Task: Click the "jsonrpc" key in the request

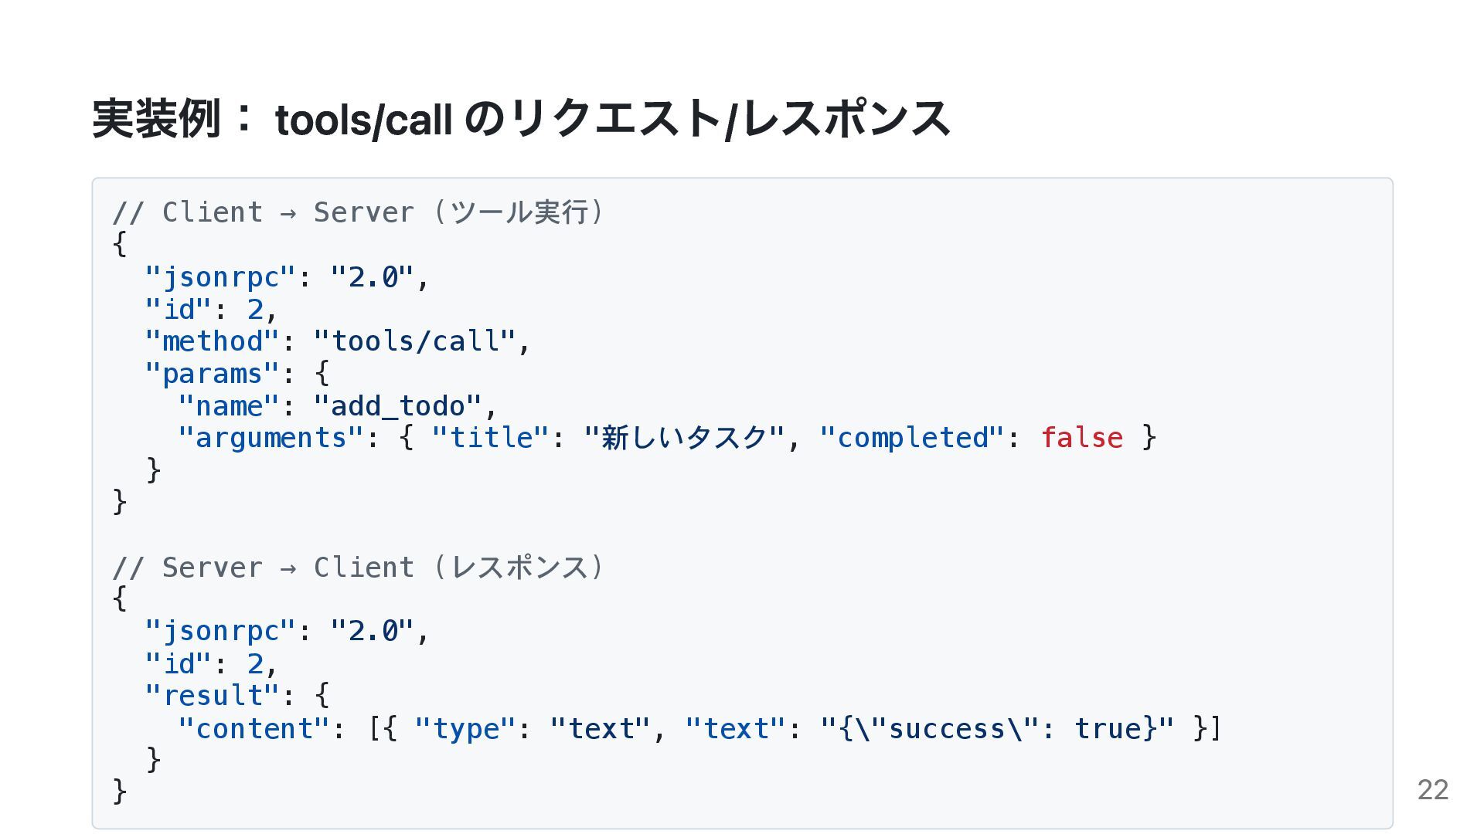Action: coord(220,276)
